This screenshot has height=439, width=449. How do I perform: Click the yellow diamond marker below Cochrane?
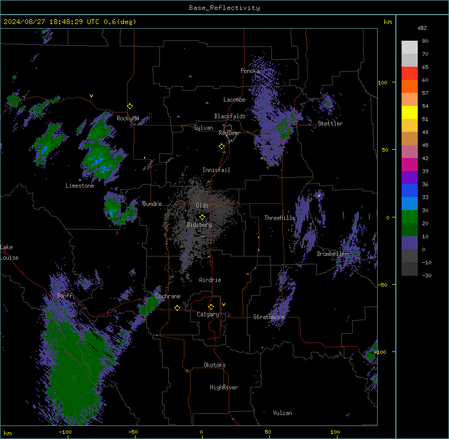tap(177, 308)
